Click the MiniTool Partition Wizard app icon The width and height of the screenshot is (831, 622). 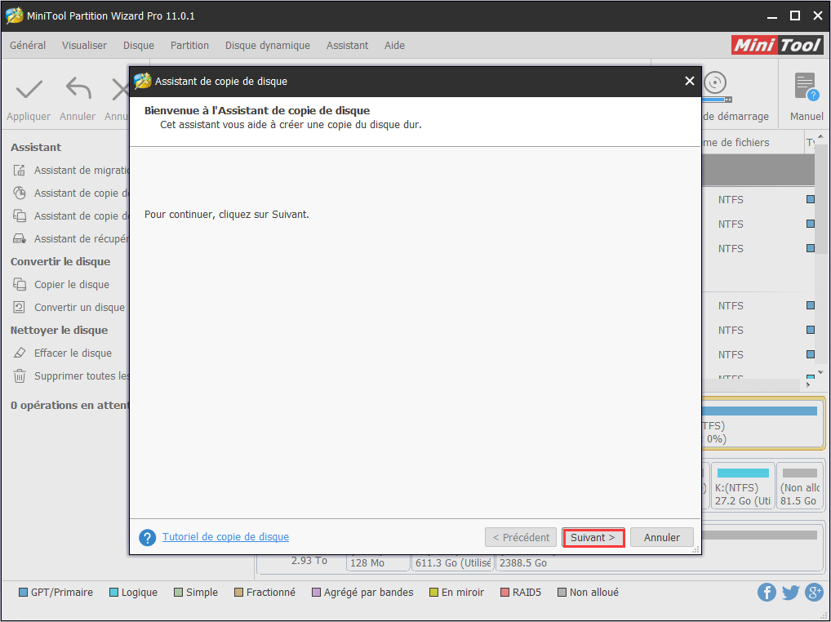point(14,16)
